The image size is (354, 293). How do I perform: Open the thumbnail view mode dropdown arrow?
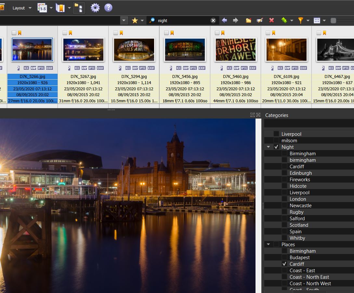click(324, 21)
